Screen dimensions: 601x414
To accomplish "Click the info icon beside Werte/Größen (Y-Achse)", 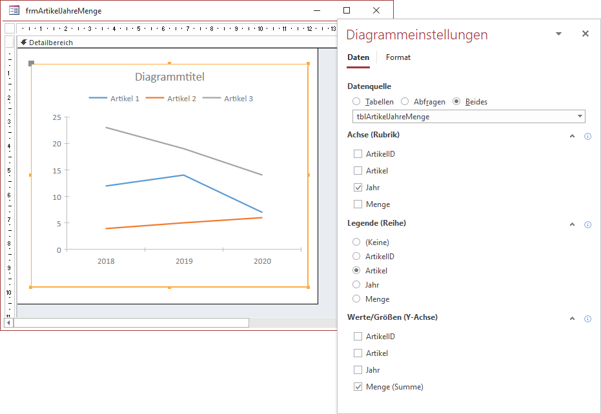I will pos(587,319).
